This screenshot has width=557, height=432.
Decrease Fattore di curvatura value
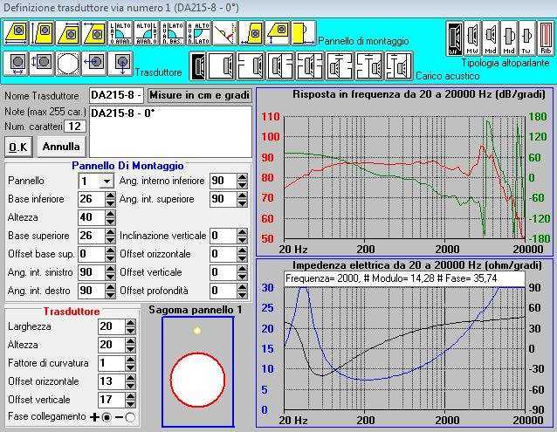130,367
